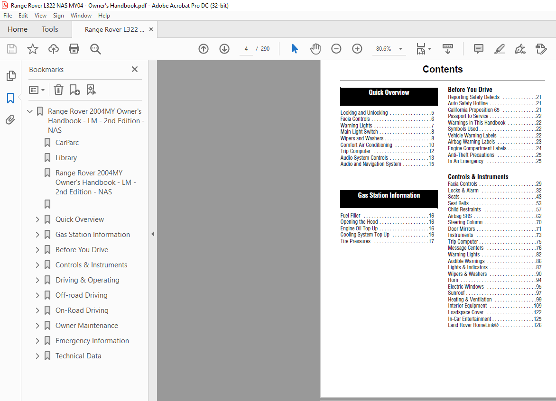Print the document with the printer icon
Image resolution: width=556 pixels, height=401 pixels.
pos(74,49)
